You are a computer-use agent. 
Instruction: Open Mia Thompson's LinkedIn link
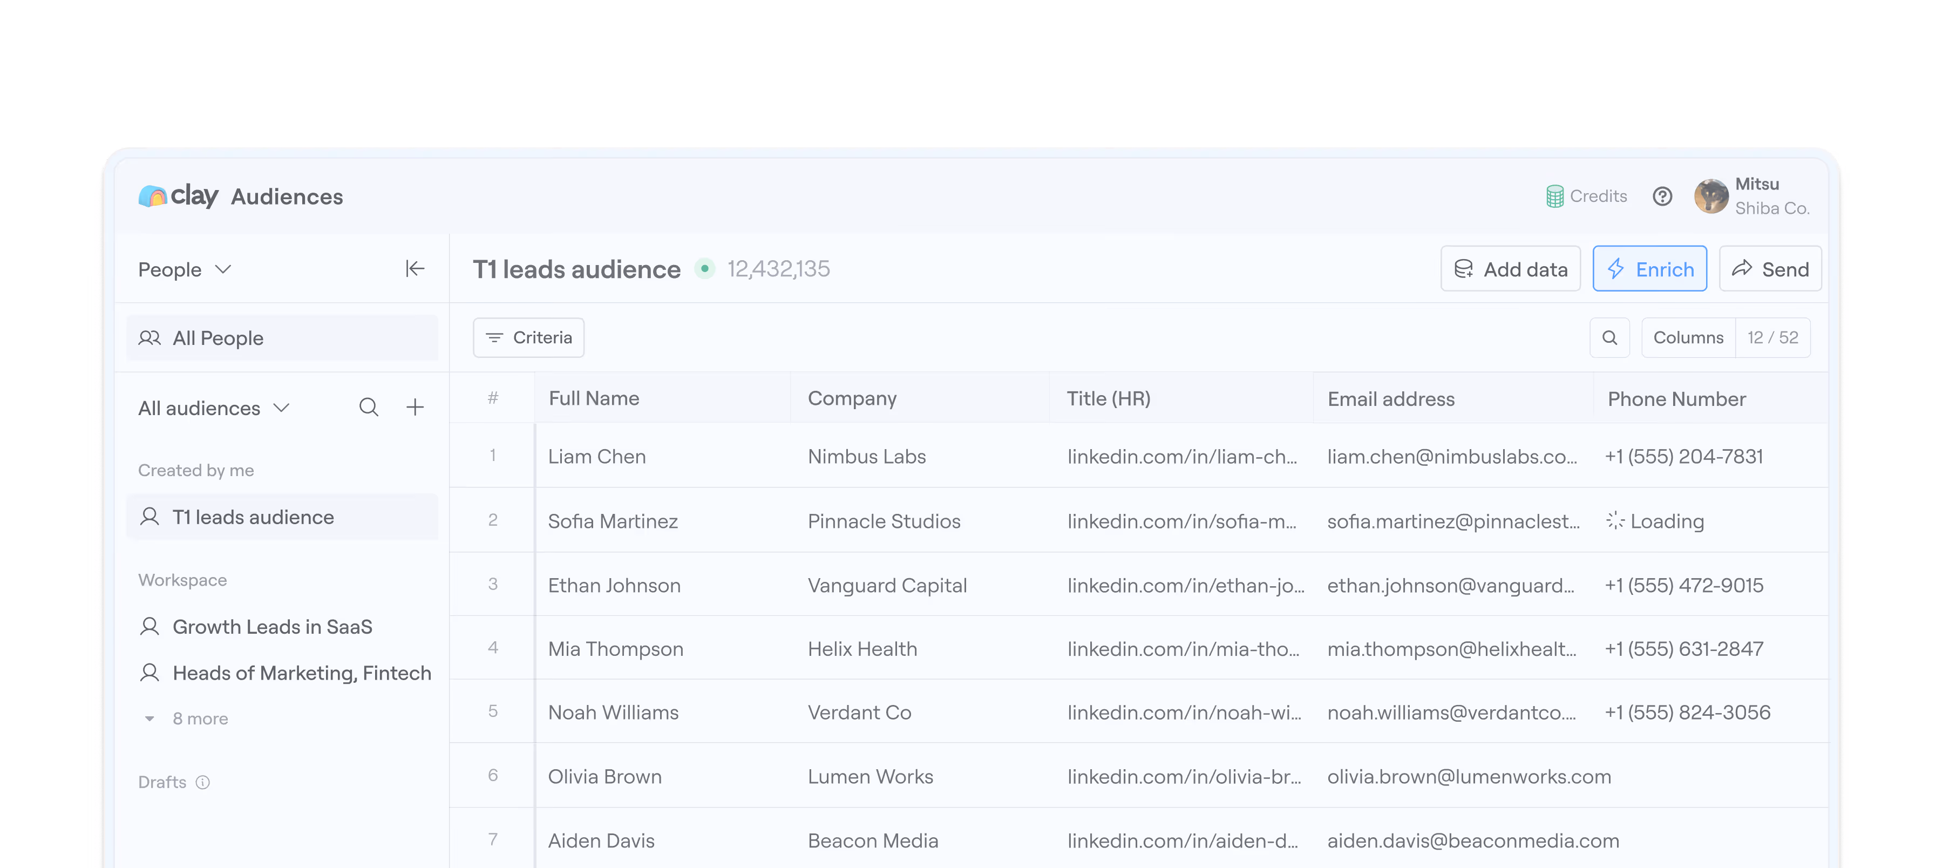[1184, 648]
